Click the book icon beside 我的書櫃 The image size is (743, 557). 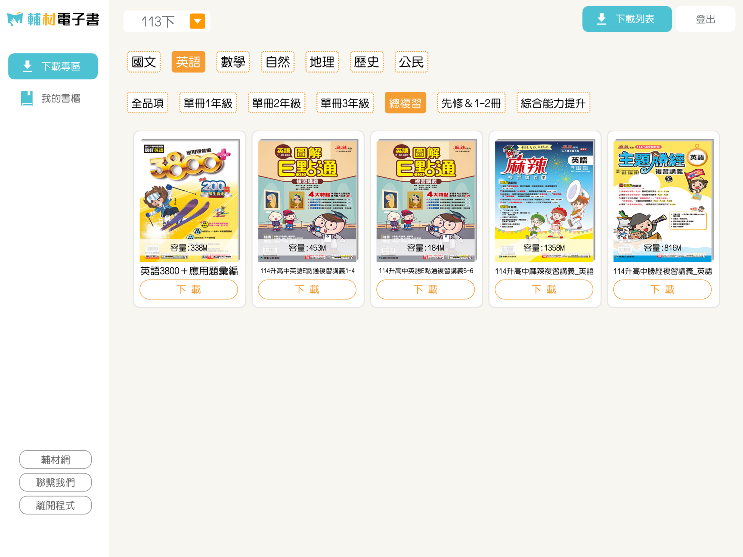pyautogui.click(x=27, y=98)
